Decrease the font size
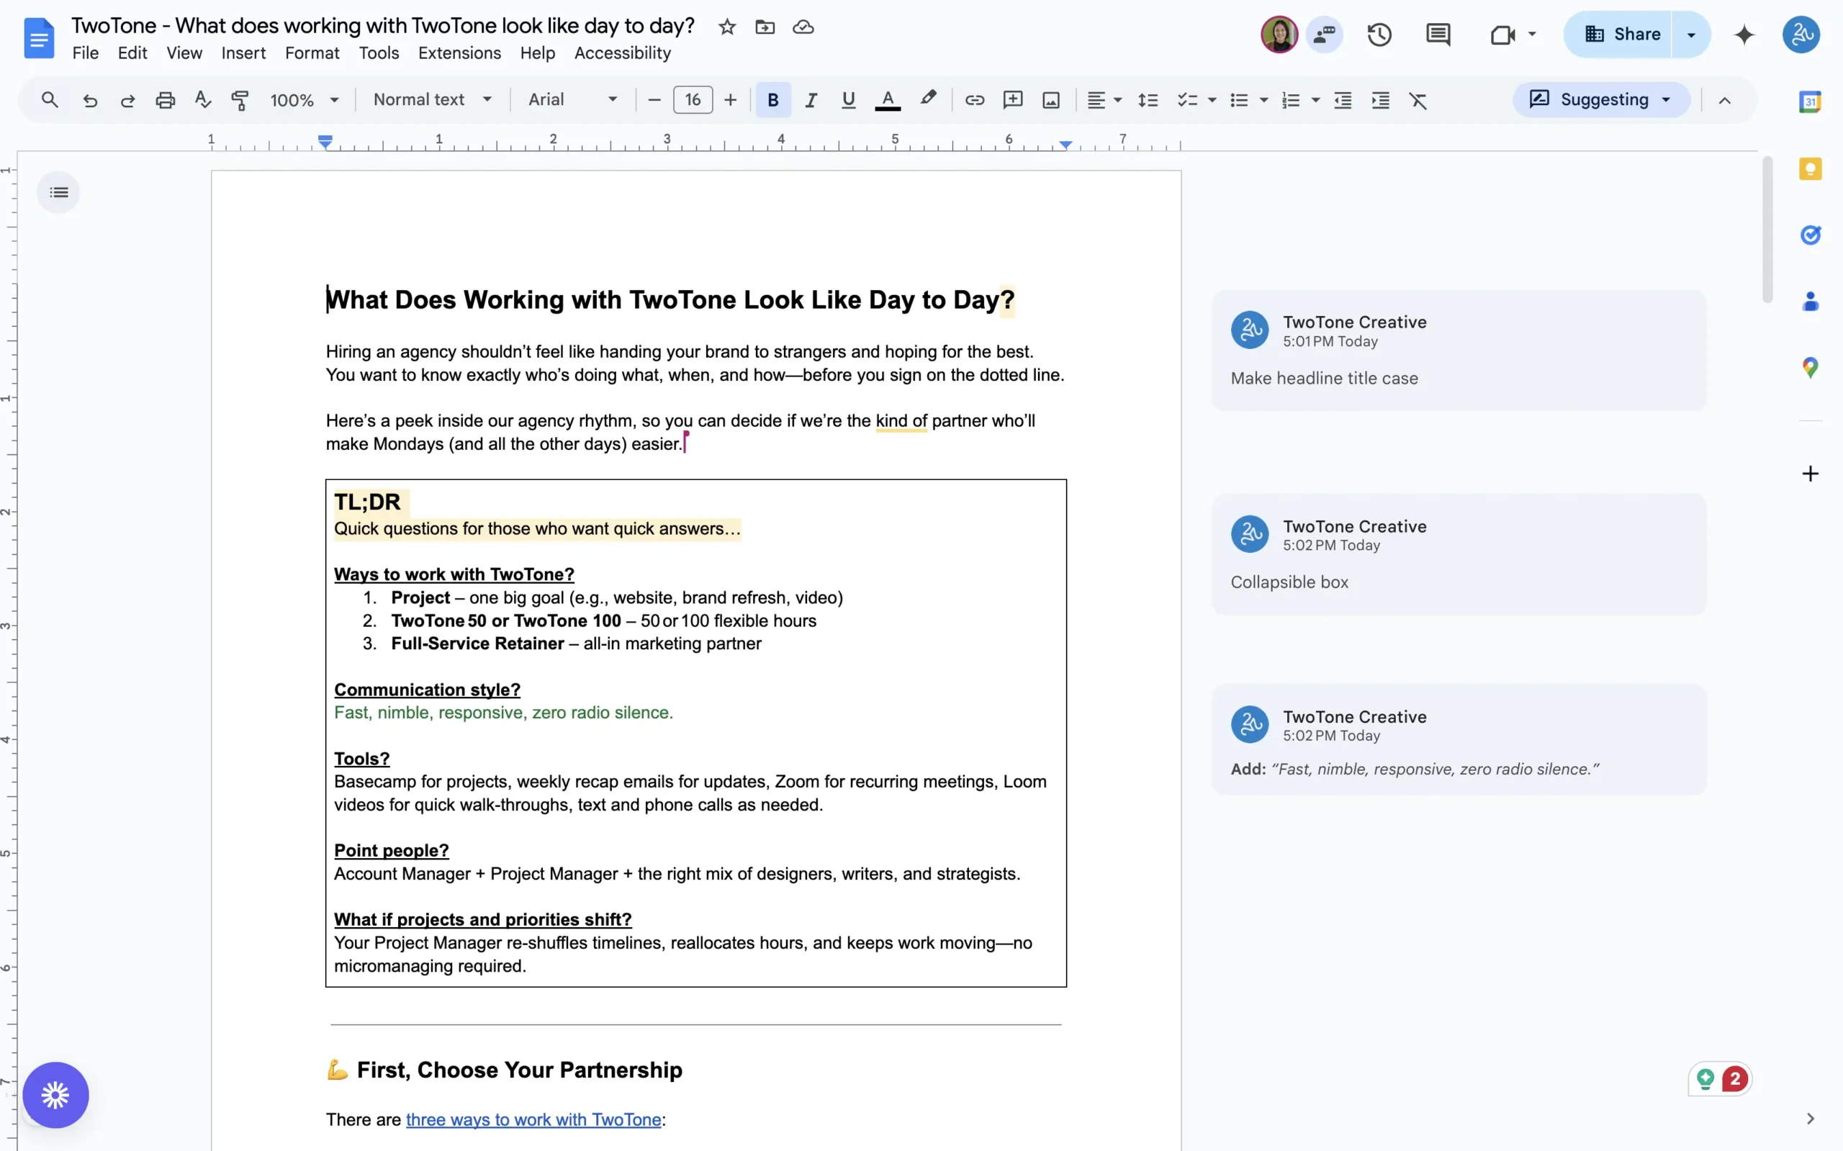The image size is (1843, 1151). click(654, 100)
